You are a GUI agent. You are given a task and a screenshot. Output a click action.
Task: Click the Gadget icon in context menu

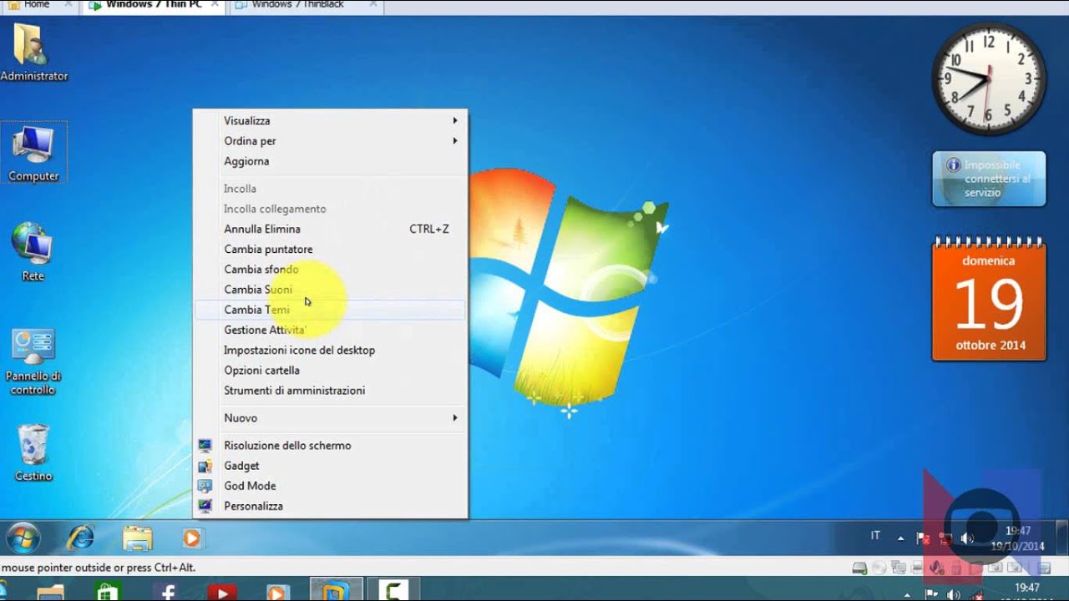point(205,466)
